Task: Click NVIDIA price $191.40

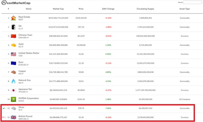Action: [81, 99]
